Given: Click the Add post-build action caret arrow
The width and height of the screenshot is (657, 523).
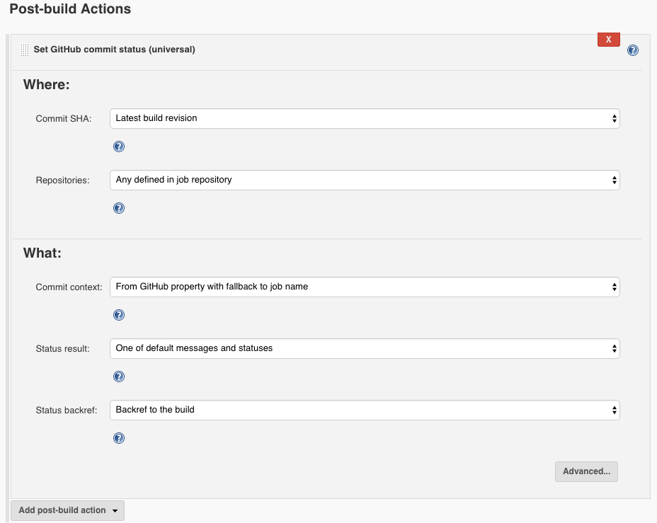Looking at the screenshot, I should click(115, 511).
